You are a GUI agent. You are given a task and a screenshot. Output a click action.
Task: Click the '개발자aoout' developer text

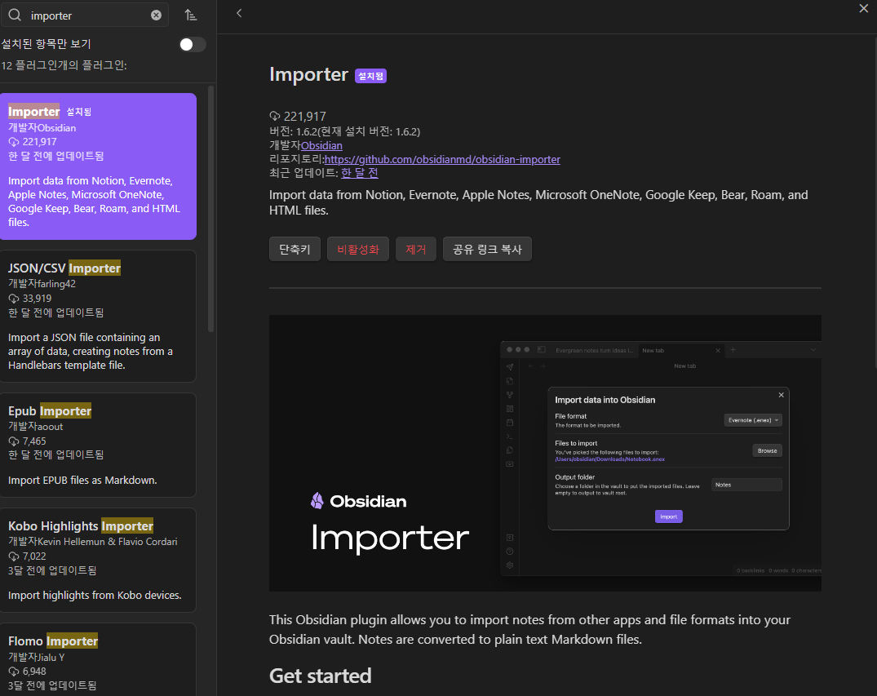click(35, 426)
